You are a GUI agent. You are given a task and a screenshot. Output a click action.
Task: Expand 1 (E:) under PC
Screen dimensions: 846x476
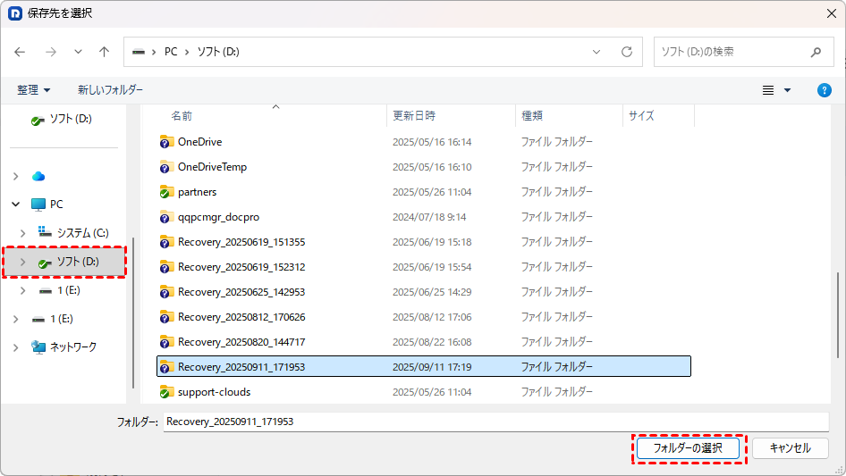coord(22,290)
